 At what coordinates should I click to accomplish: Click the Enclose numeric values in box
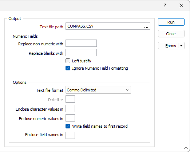point(70,118)
